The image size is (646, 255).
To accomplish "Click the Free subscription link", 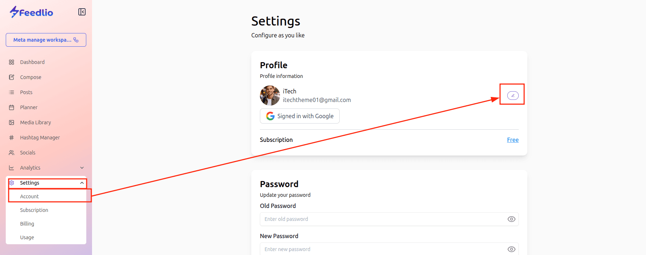I will (513, 140).
